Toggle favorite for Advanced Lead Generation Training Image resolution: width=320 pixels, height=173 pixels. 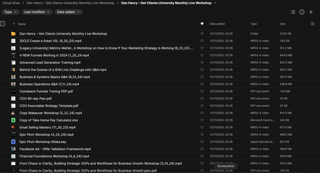point(202,63)
